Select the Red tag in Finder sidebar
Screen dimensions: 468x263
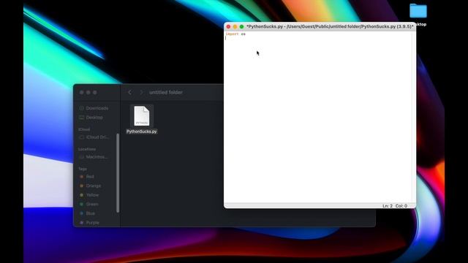tap(87, 177)
